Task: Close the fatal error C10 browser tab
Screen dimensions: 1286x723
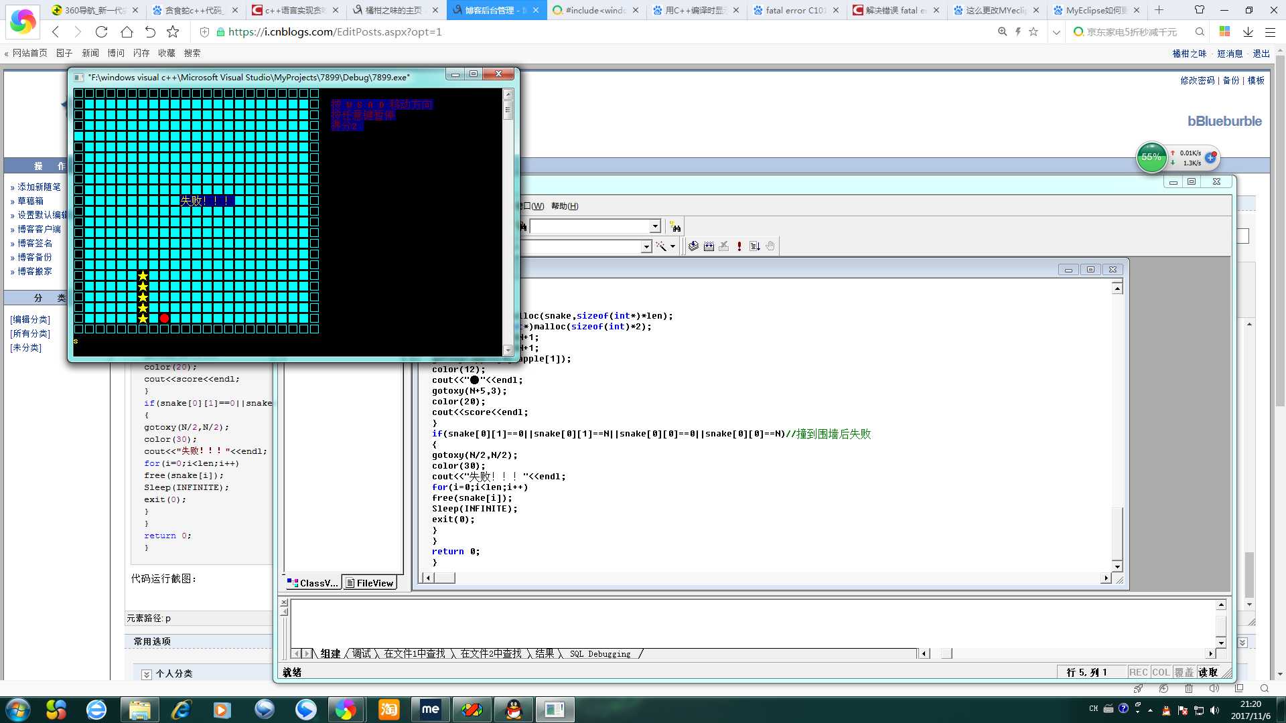Action: [835, 10]
